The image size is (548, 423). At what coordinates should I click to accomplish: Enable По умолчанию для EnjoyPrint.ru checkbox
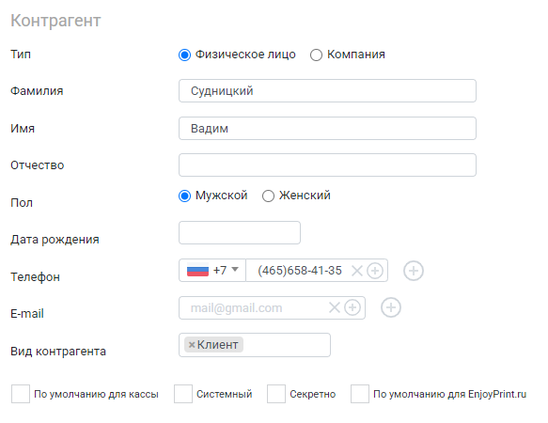click(360, 394)
